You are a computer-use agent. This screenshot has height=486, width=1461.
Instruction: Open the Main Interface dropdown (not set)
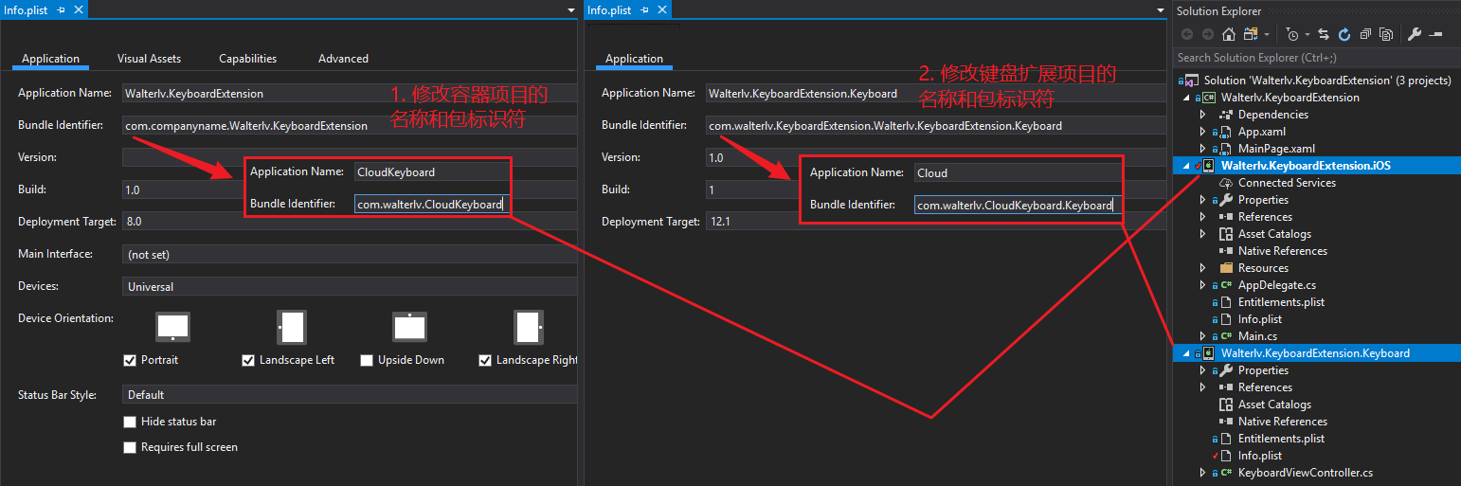click(x=350, y=254)
